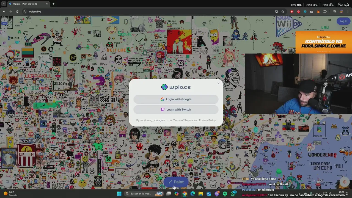Click install app icon in address bar
This screenshot has height=198, width=352.
tap(277, 12)
